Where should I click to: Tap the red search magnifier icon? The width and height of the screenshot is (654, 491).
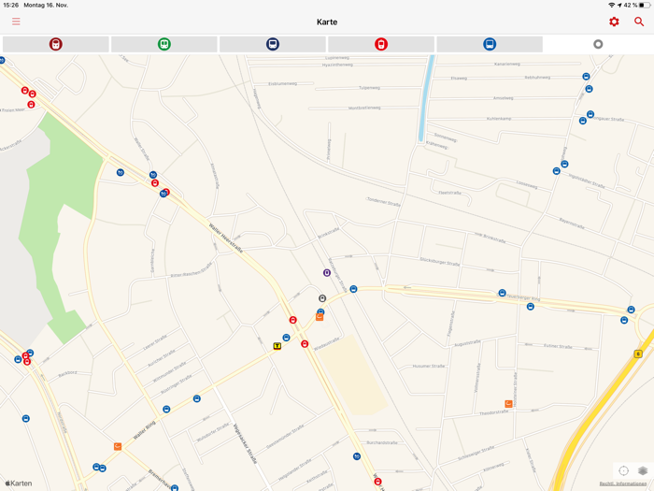(x=639, y=22)
